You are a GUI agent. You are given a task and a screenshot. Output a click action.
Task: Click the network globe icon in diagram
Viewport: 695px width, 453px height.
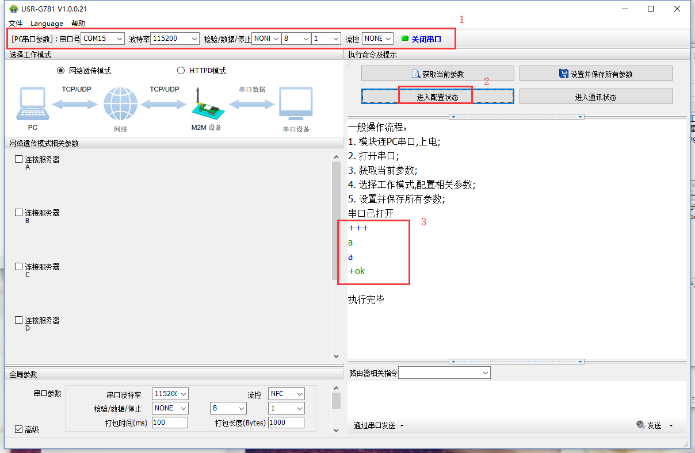(x=120, y=105)
